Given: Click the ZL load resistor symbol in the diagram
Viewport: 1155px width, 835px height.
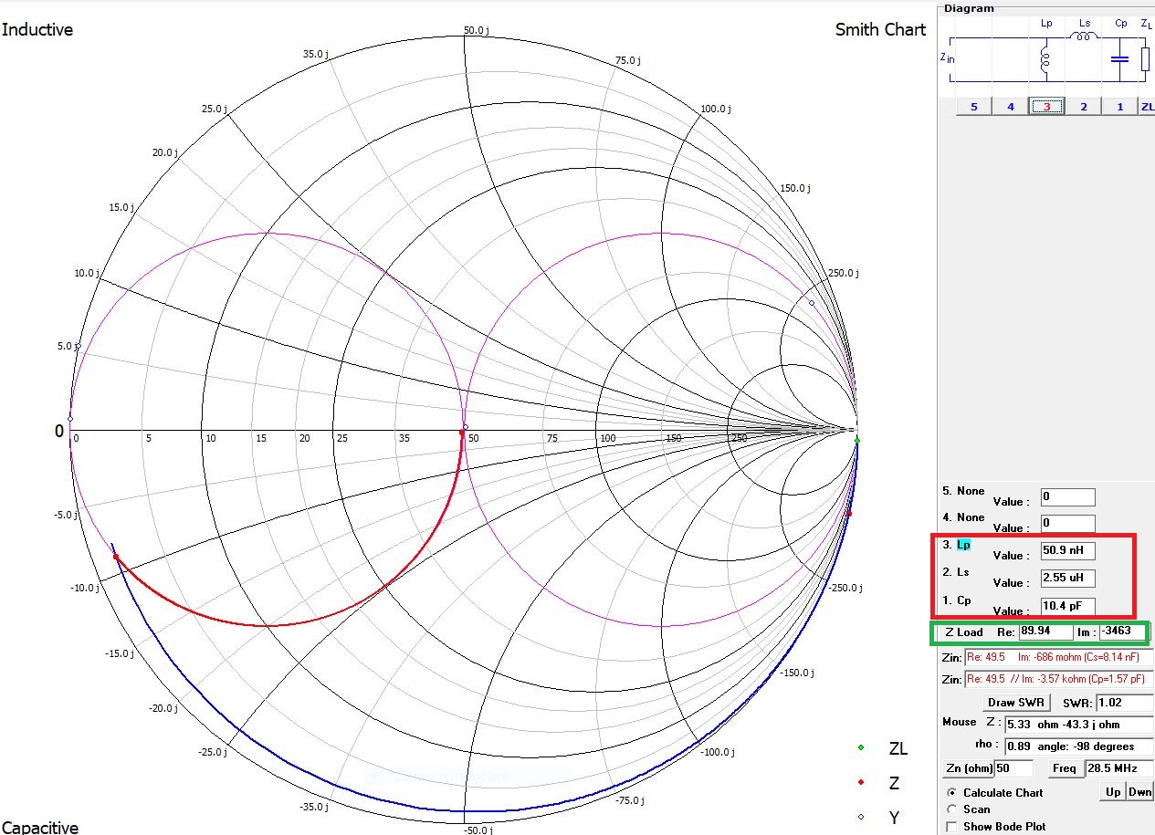Looking at the screenshot, I should [1145, 60].
